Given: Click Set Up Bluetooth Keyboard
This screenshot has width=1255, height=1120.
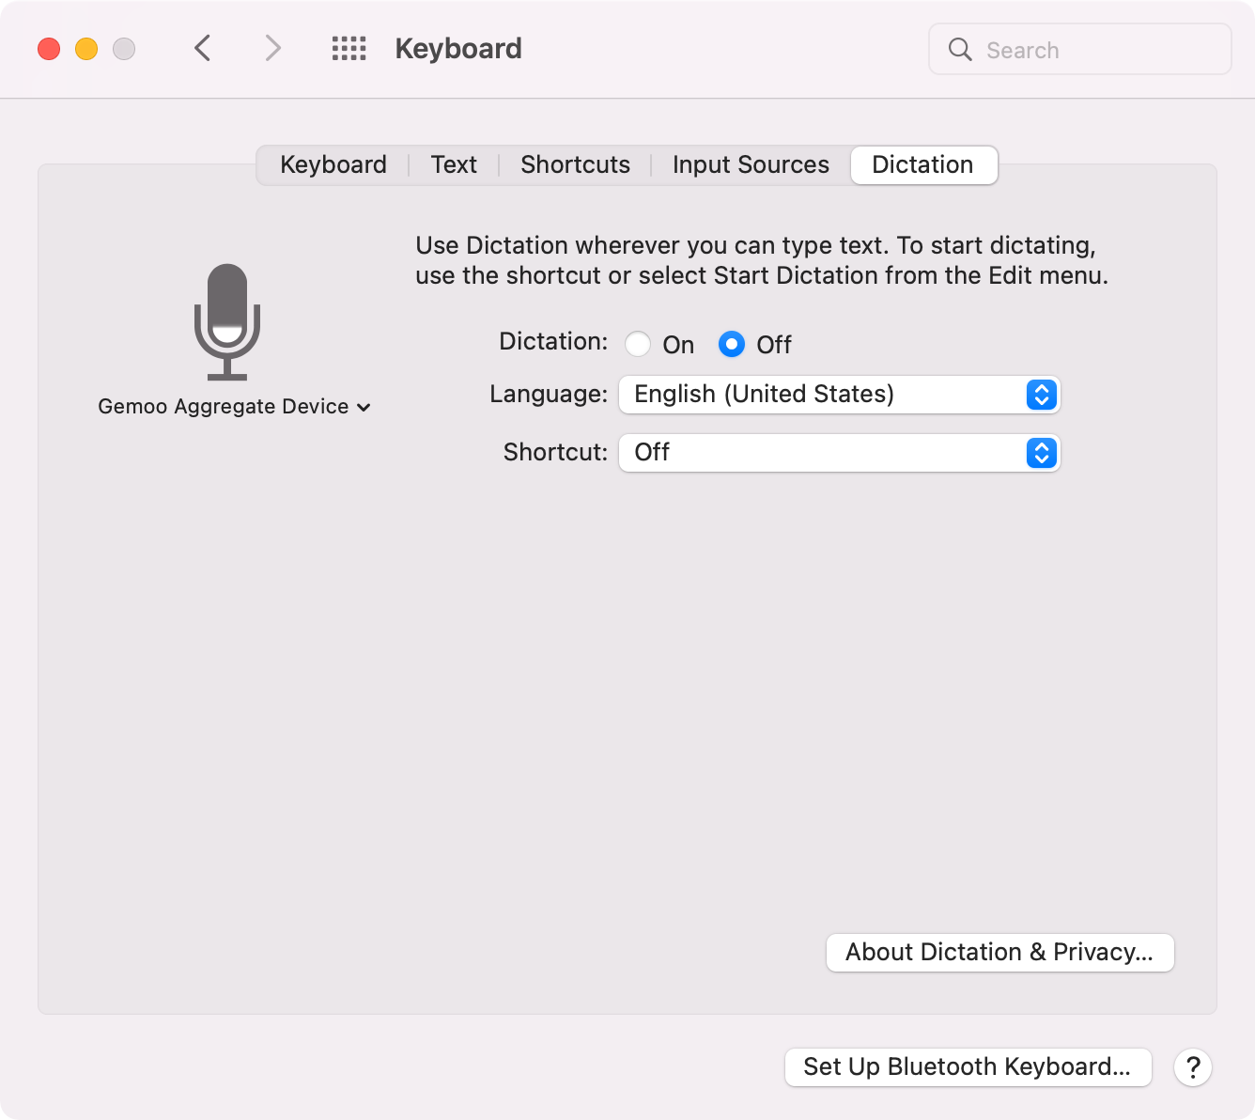Looking at the screenshot, I should click(968, 1066).
